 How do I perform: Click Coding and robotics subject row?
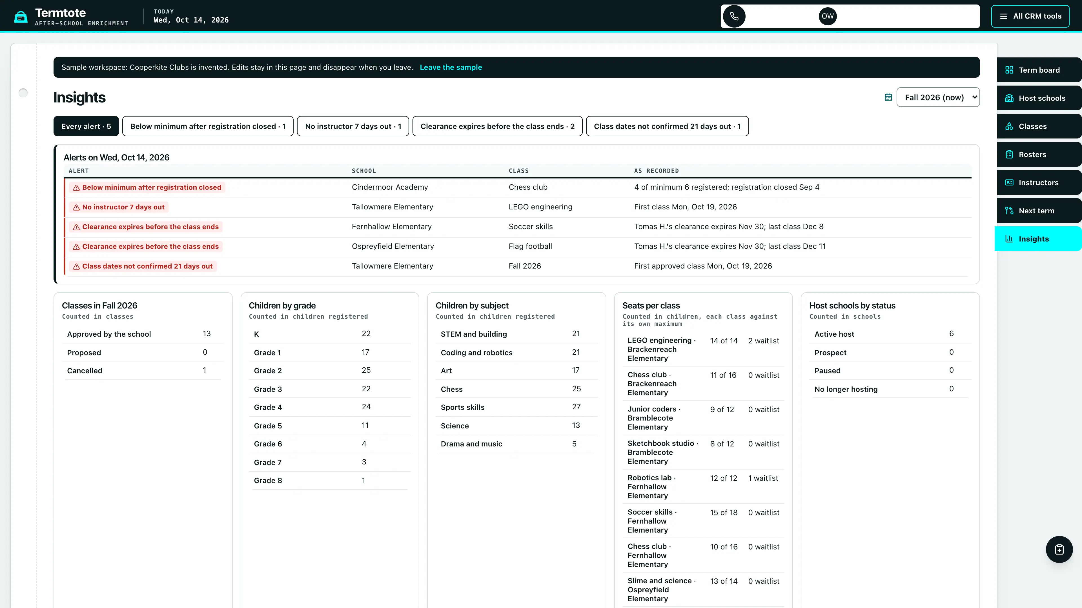click(516, 352)
